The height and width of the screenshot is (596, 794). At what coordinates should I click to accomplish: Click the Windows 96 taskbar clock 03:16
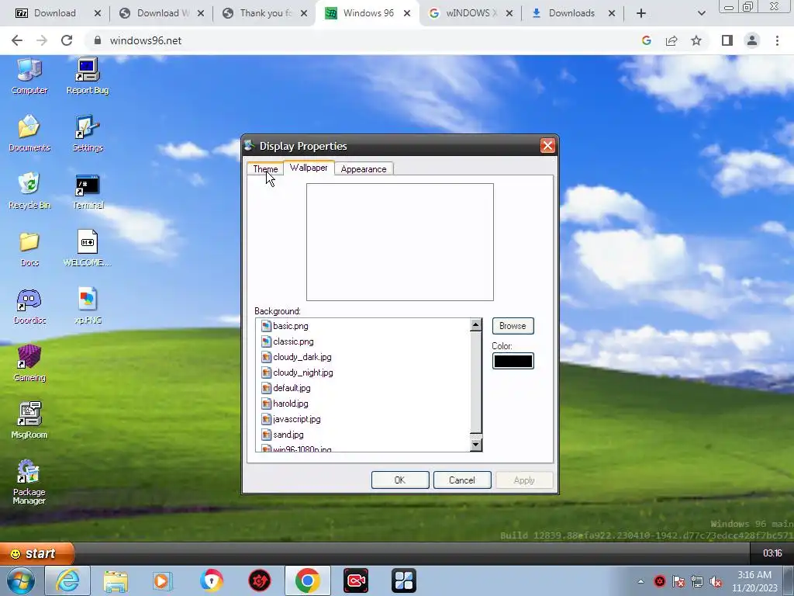click(772, 553)
